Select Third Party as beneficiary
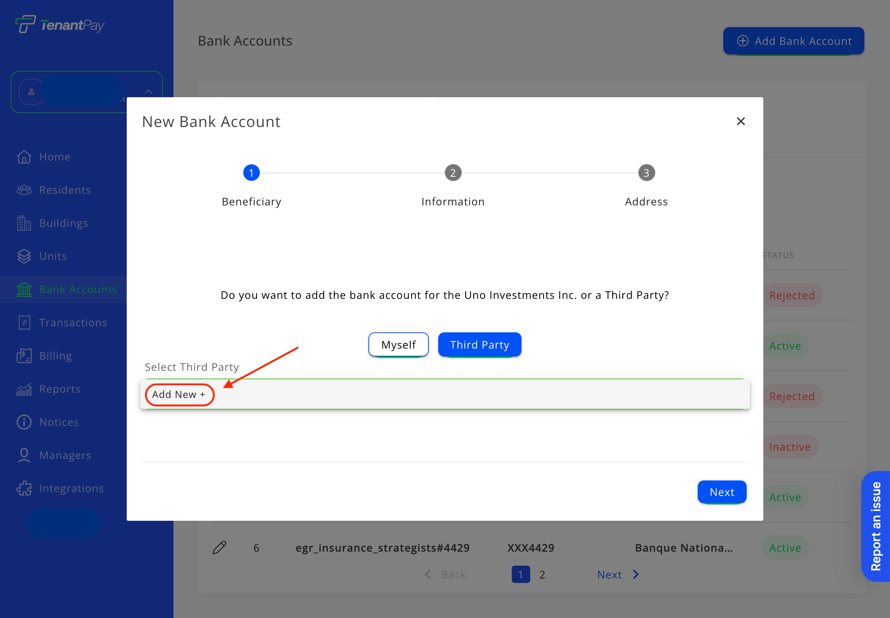Screen dimensions: 890x618 pyautogui.click(x=479, y=345)
